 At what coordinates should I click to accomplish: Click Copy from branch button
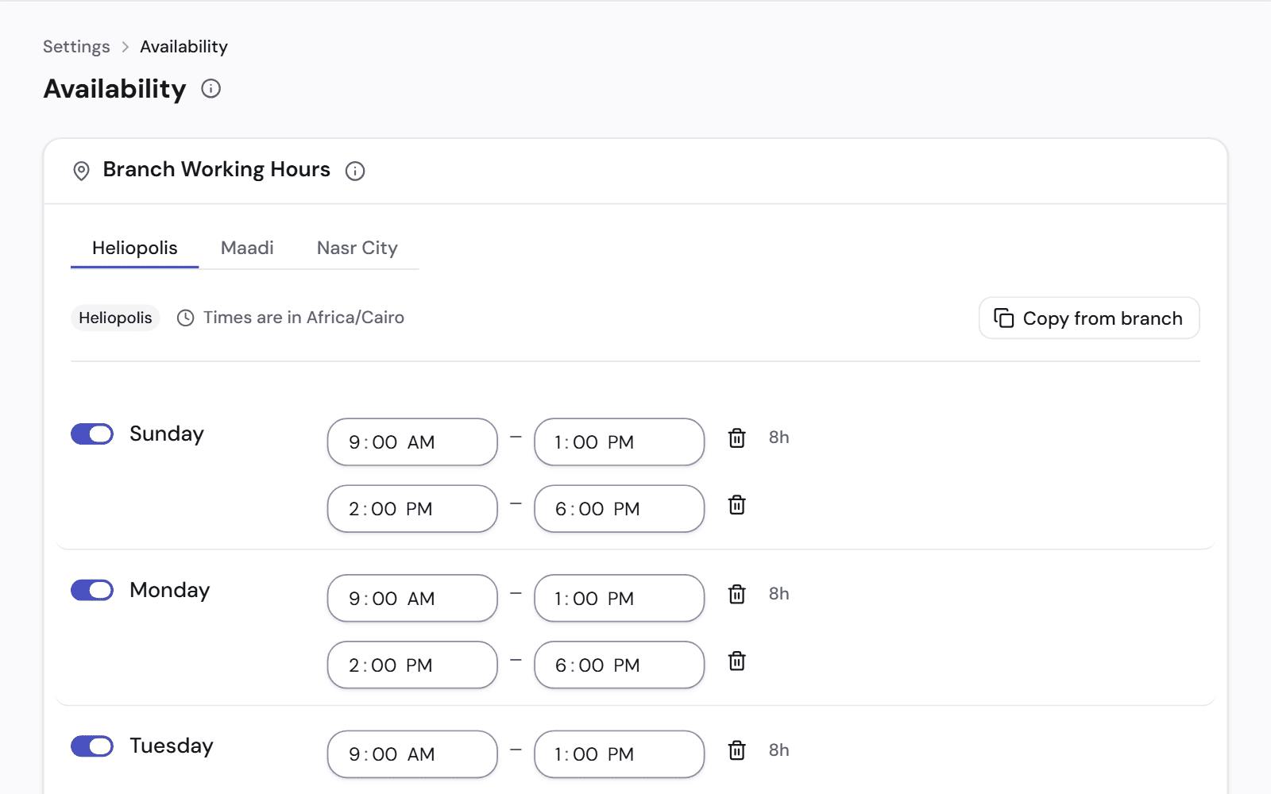point(1089,318)
